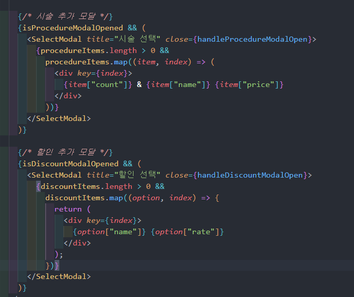Click the option["name"] expression
This screenshot has height=297, width=354.
(109, 232)
